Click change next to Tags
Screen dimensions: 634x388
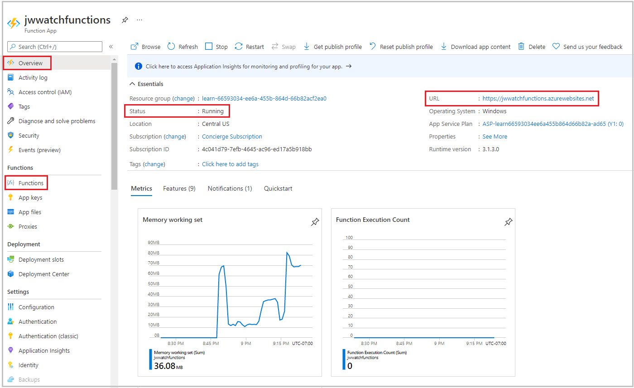point(154,164)
